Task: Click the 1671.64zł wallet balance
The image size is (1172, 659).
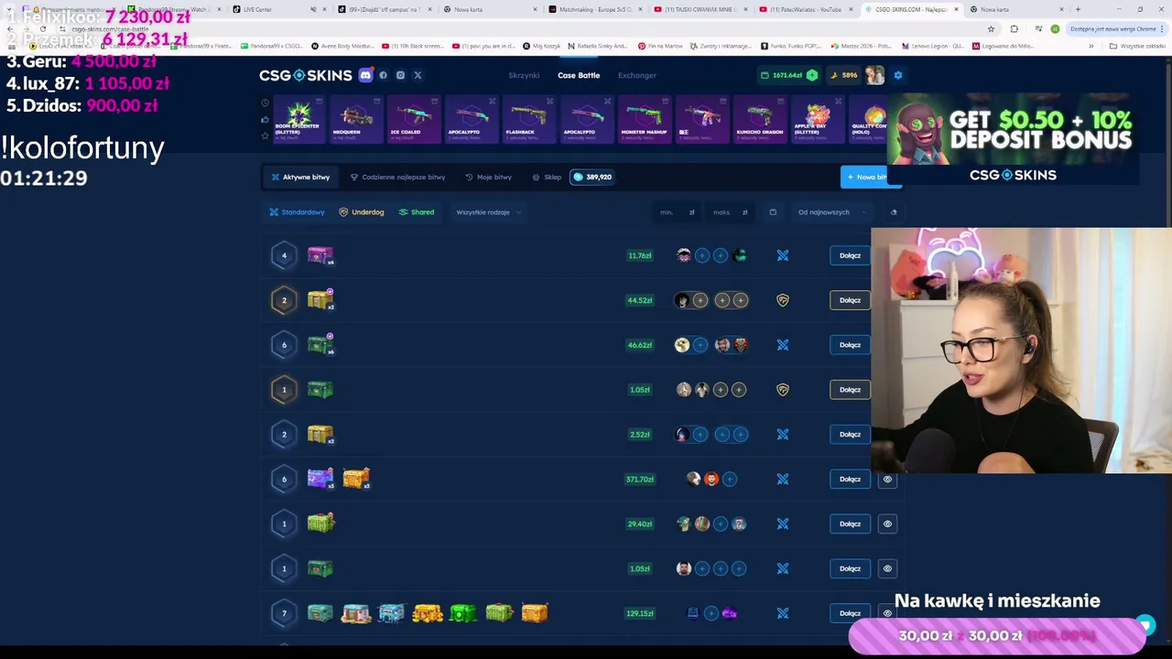Action: pyautogui.click(x=781, y=75)
